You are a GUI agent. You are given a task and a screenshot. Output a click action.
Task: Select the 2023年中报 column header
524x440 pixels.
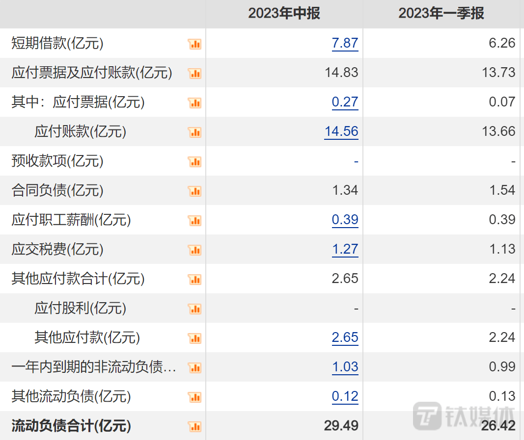click(x=284, y=13)
